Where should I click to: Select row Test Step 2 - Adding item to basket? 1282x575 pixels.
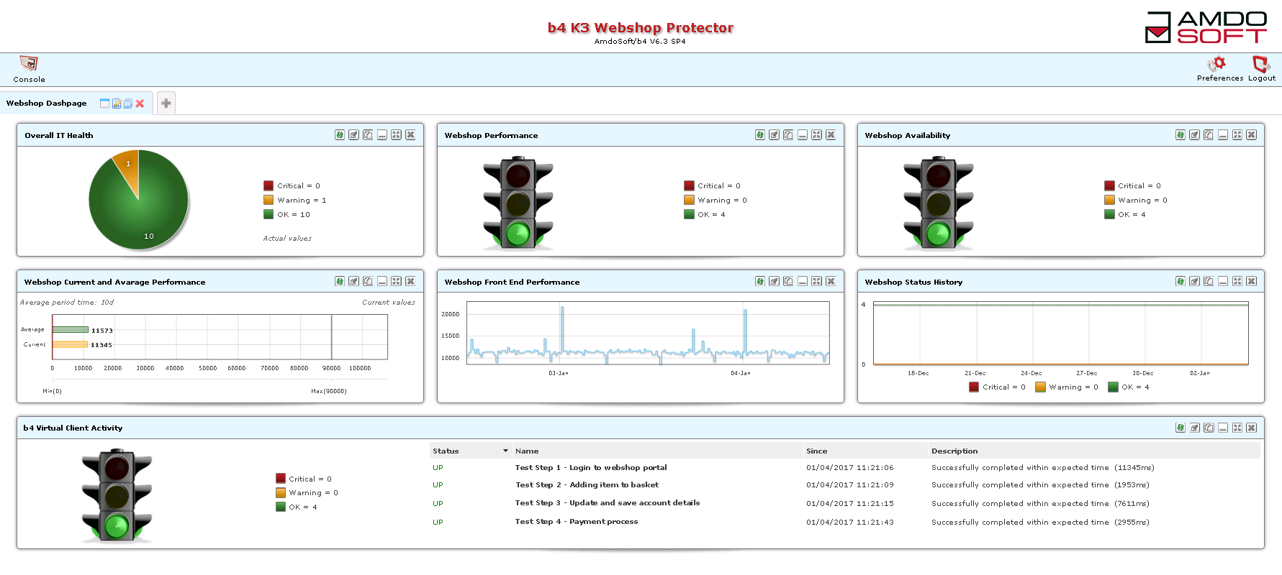845,485
